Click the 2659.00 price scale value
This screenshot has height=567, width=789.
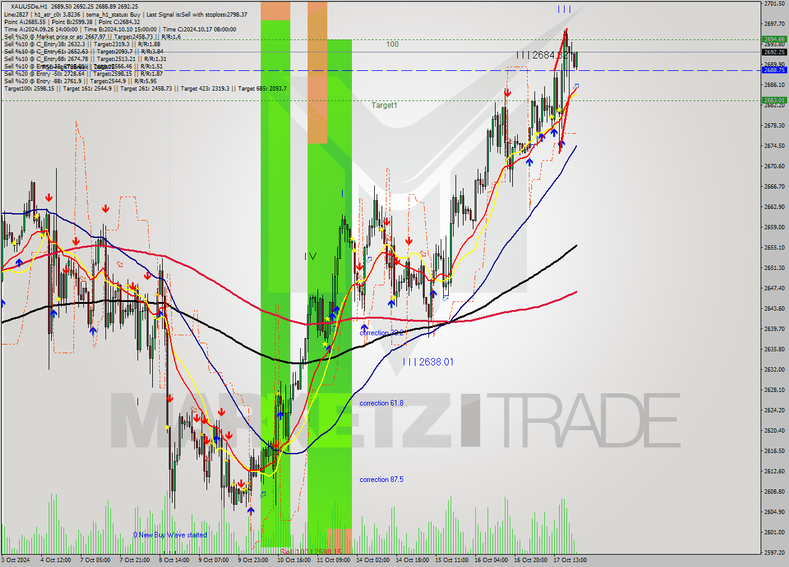click(774, 227)
